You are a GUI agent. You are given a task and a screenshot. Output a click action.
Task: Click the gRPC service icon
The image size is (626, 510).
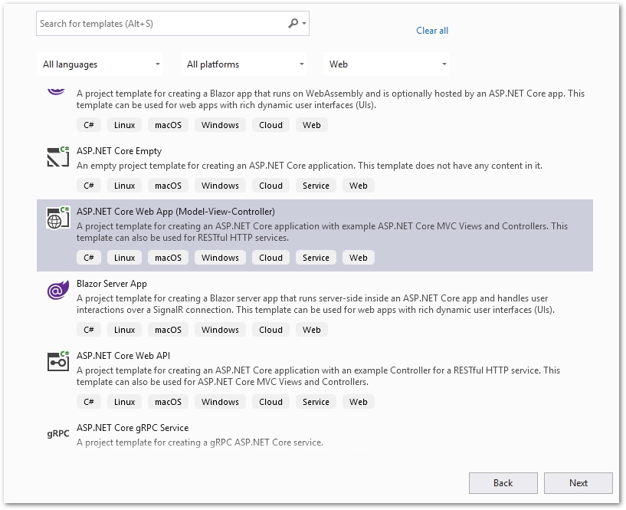[58, 433]
